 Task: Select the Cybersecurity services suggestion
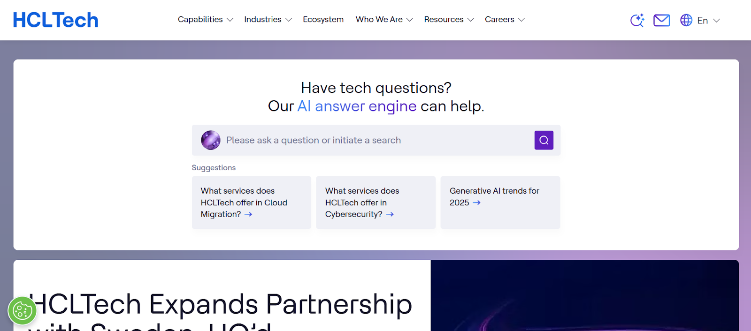tap(375, 203)
